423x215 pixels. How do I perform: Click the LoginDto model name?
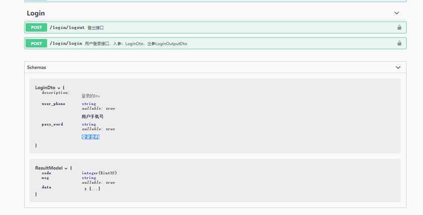click(x=45, y=88)
